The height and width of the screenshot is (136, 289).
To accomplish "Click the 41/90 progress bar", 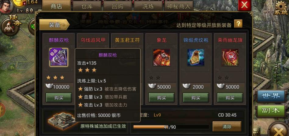I will coord(171,127).
